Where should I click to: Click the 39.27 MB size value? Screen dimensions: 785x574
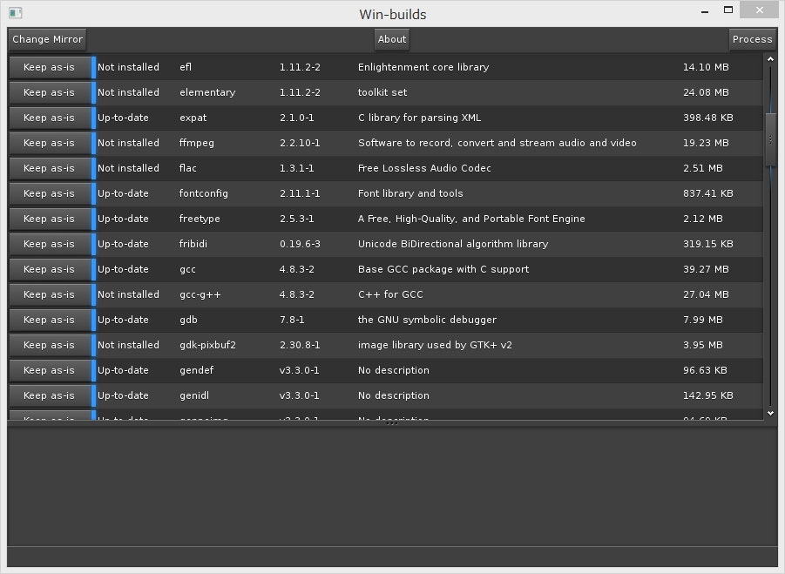[706, 269]
